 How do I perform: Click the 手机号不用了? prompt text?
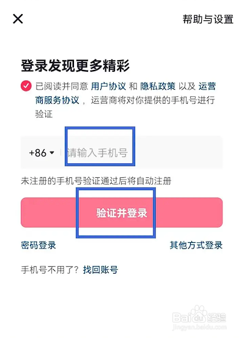click(50, 270)
